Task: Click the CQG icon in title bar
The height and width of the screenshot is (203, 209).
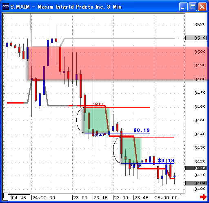Action: (6, 7)
